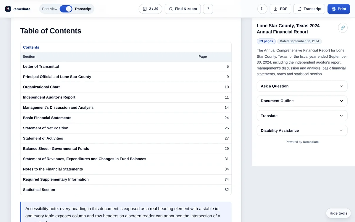
Task: Open Statement of Activities row
Action: click(126, 138)
